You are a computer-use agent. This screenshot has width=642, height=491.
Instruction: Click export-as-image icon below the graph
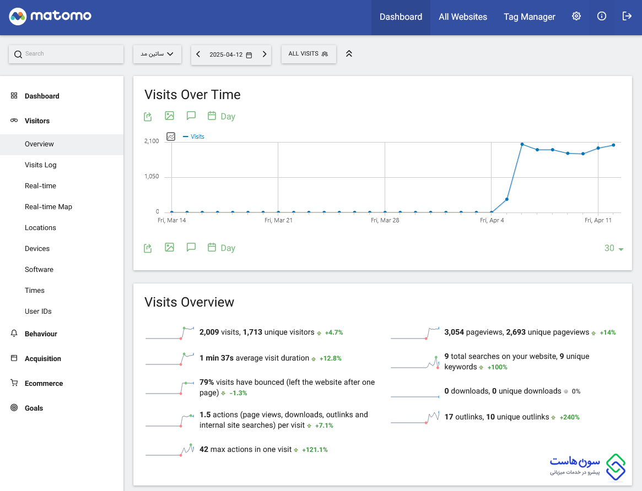click(170, 247)
